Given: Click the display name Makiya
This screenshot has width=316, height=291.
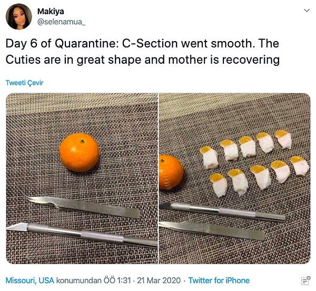Looking at the screenshot, I should [51, 11].
